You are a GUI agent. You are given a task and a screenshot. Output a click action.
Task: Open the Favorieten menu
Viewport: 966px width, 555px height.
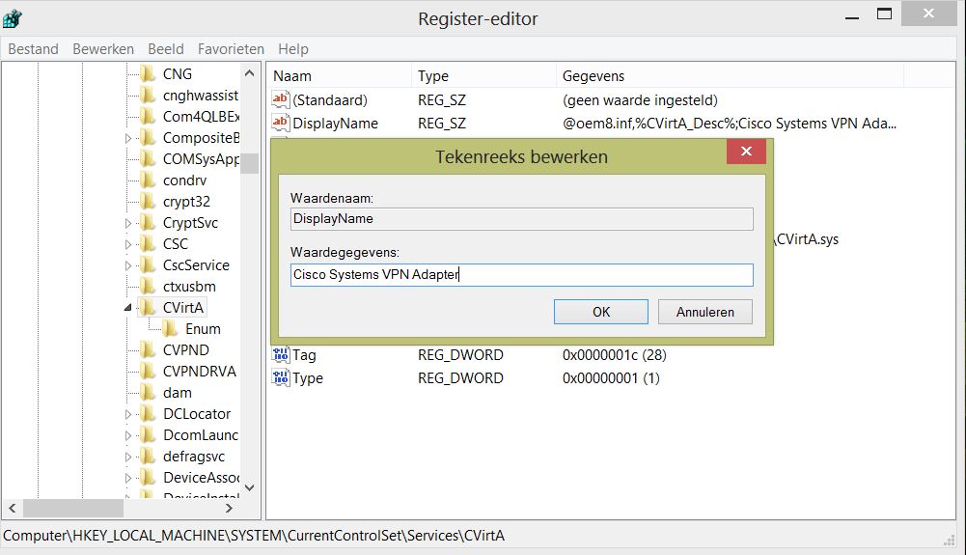tap(231, 49)
